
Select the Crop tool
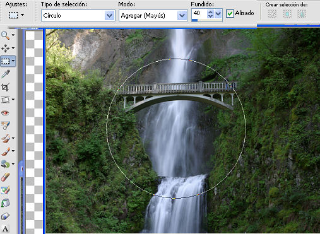5,87
